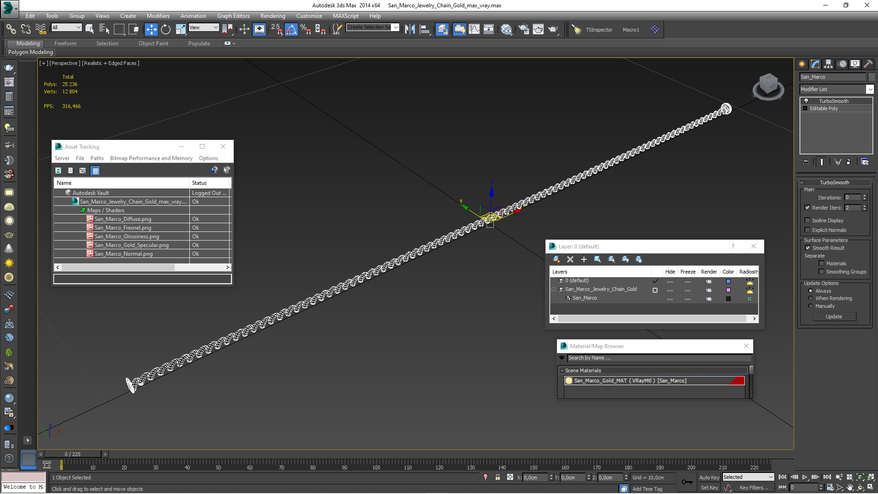Open Manage Layers toolbar icon
878x494 pixels.
pyautogui.click(x=442, y=29)
